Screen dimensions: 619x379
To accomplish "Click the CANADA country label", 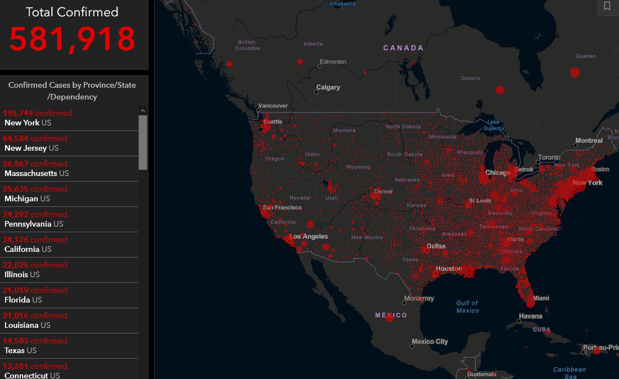I will coord(404,48).
